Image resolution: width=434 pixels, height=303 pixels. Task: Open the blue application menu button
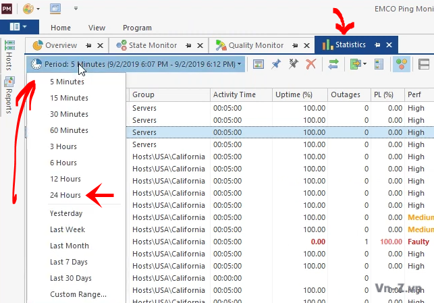coord(20,27)
